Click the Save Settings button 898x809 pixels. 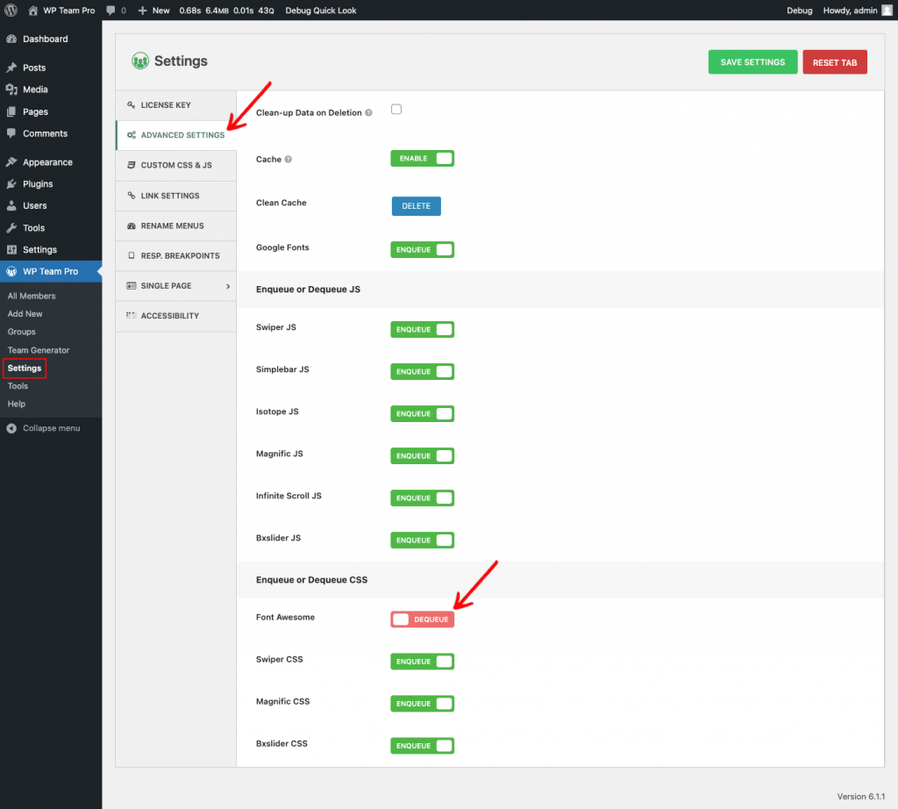tap(752, 62)
